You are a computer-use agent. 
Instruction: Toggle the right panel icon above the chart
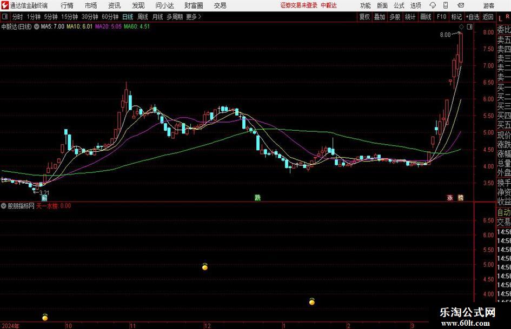coord(469,26)
